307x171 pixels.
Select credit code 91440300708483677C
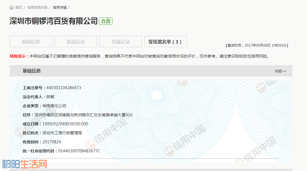79,151
